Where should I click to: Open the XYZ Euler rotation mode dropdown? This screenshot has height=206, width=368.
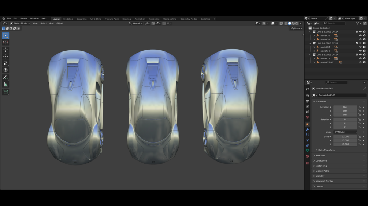(345, 132)
